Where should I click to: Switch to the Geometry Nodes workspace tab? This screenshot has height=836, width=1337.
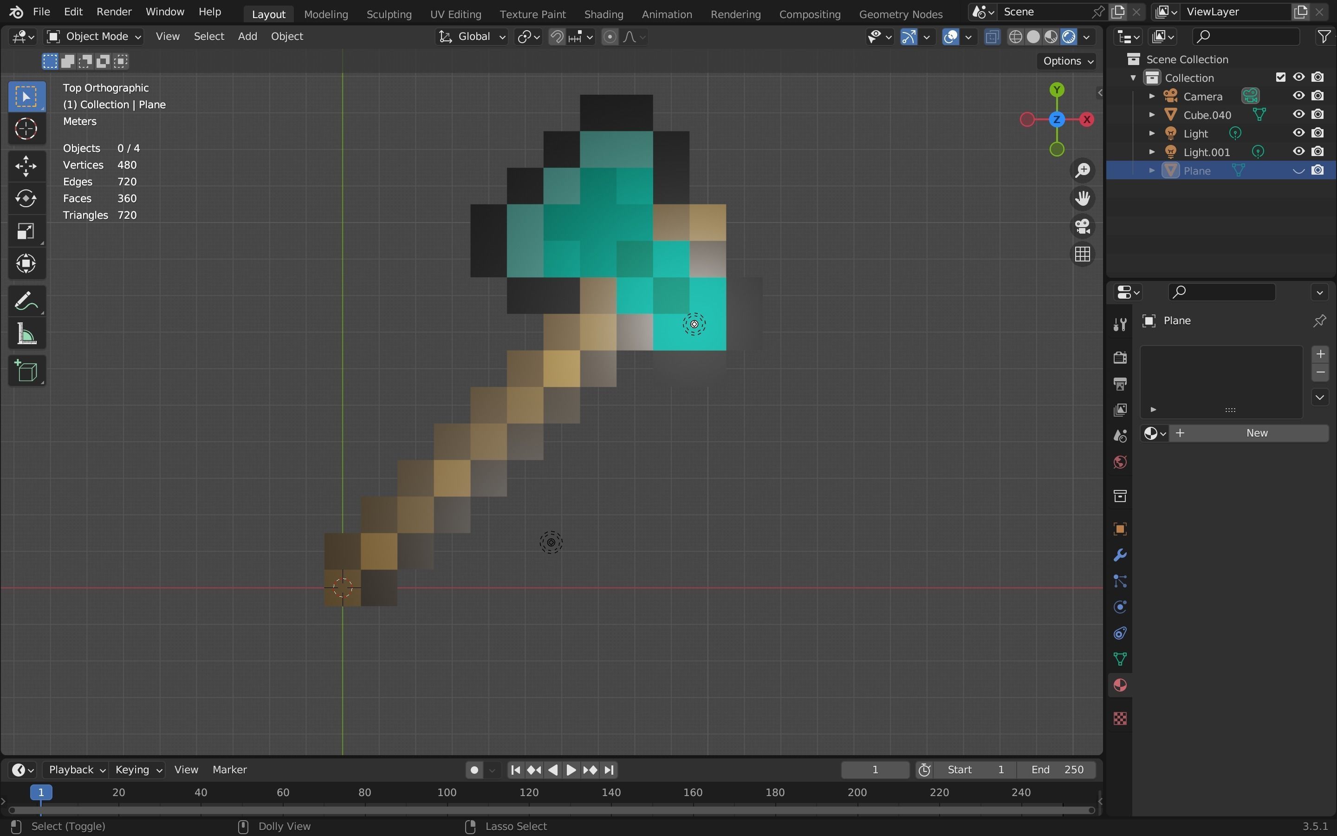(901, 14)
